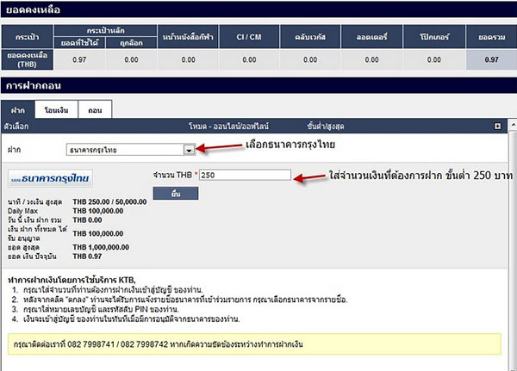Screen dimensions: 517x371
Task: Click the การฝากถอน section header
Action: point(258,86)
